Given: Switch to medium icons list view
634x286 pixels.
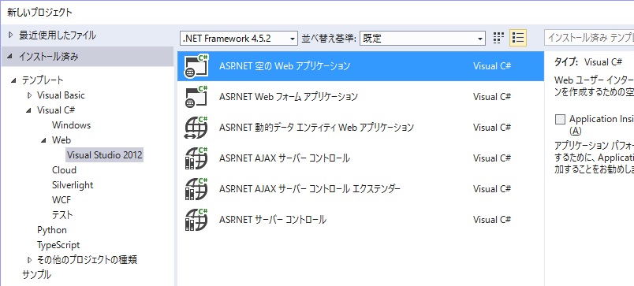Looking at the screenshot, I should tap(517, 38).
